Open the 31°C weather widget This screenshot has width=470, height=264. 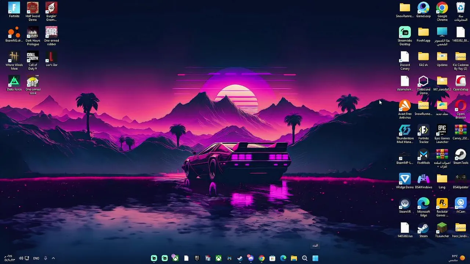click(x=458, y=258)
